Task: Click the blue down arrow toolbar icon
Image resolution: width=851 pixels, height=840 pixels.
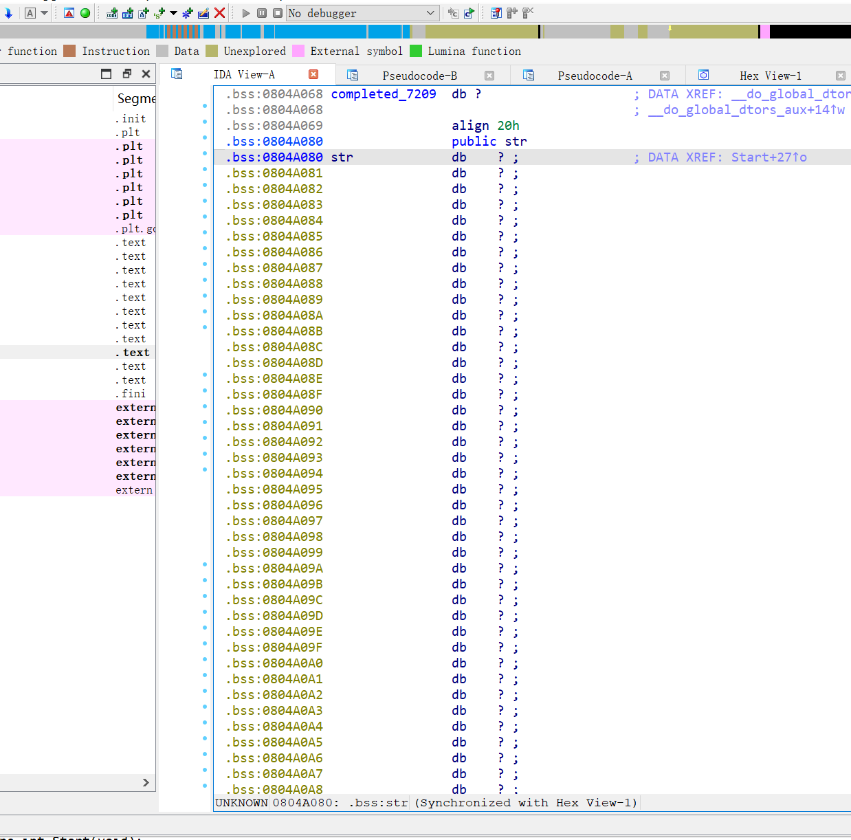Action: 8,13
